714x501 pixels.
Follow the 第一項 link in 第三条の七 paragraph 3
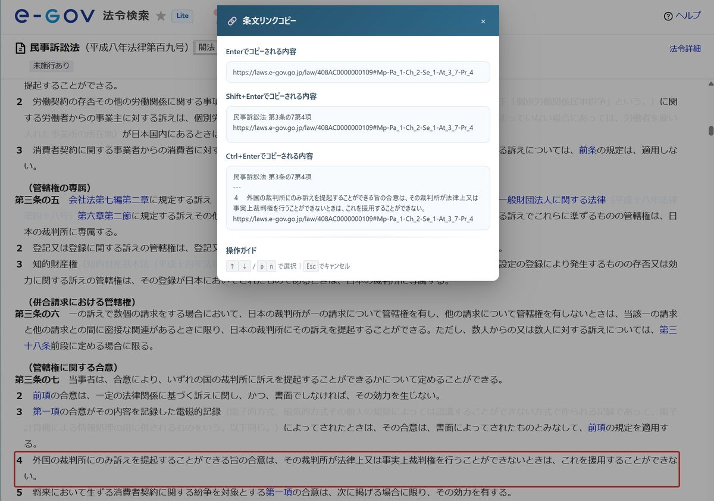click(46, 412)
